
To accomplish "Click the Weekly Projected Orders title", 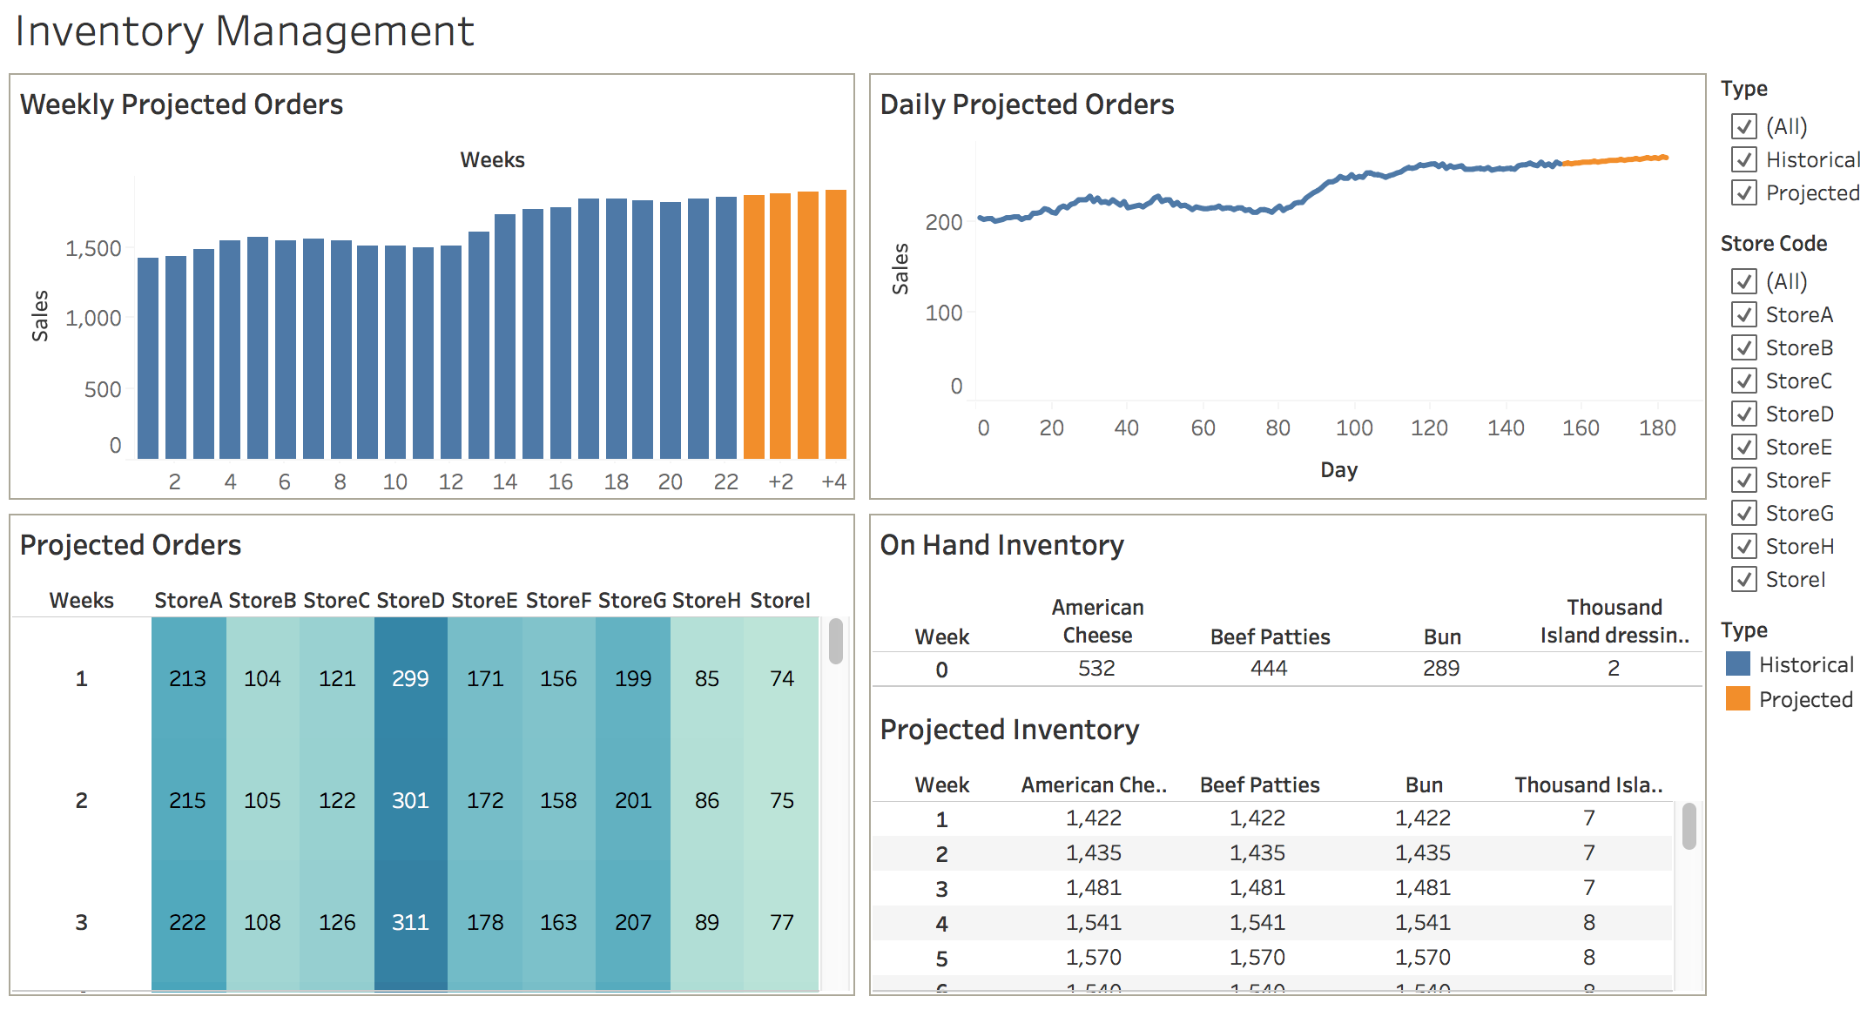I will click(181, 104).
